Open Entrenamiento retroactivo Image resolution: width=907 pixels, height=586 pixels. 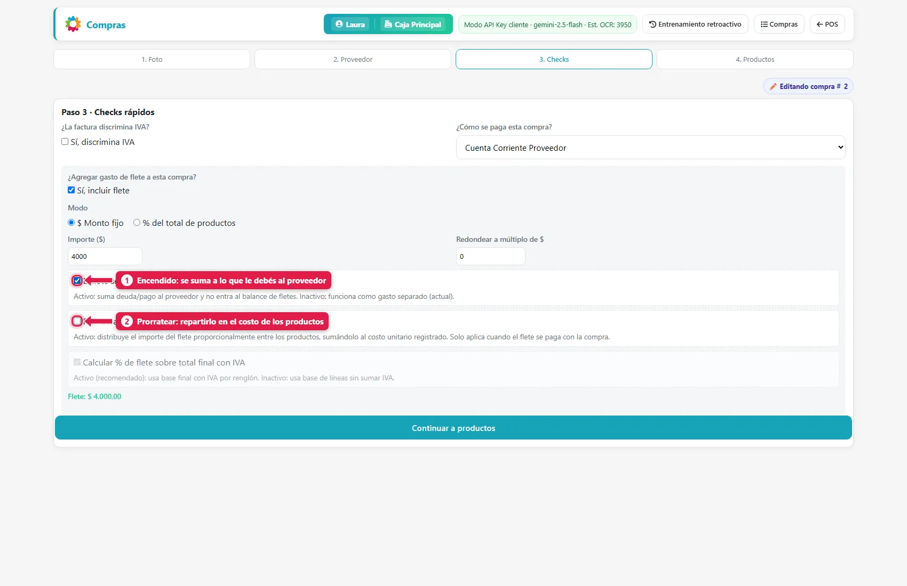tap(695, 24)
